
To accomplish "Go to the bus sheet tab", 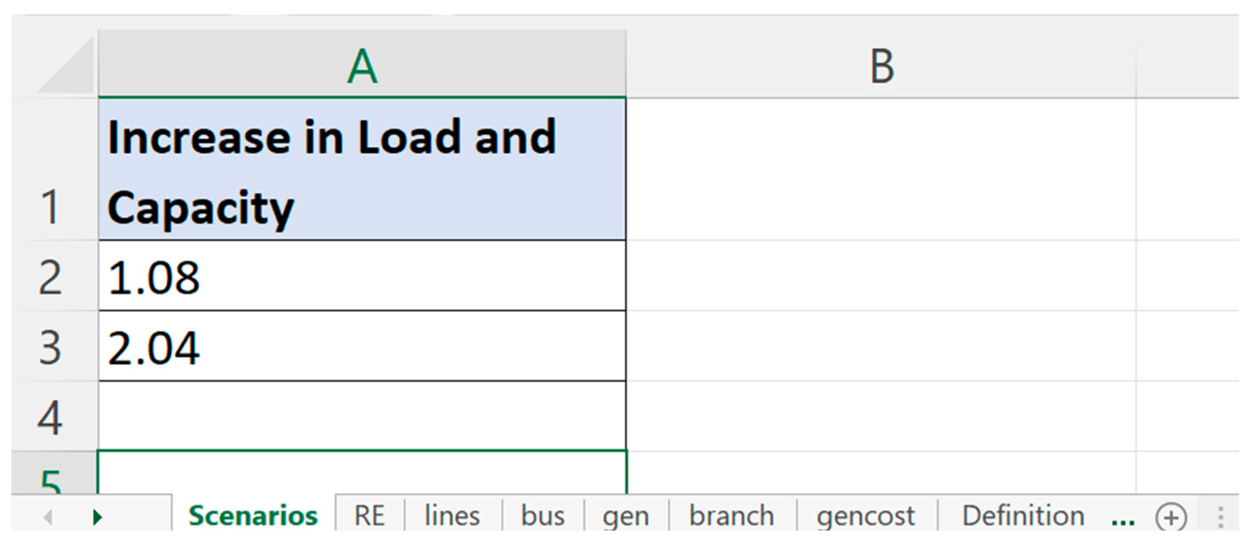I will point(543,515).
